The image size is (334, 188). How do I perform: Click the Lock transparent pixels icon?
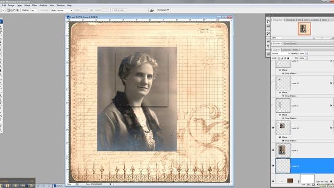point(279,58)
